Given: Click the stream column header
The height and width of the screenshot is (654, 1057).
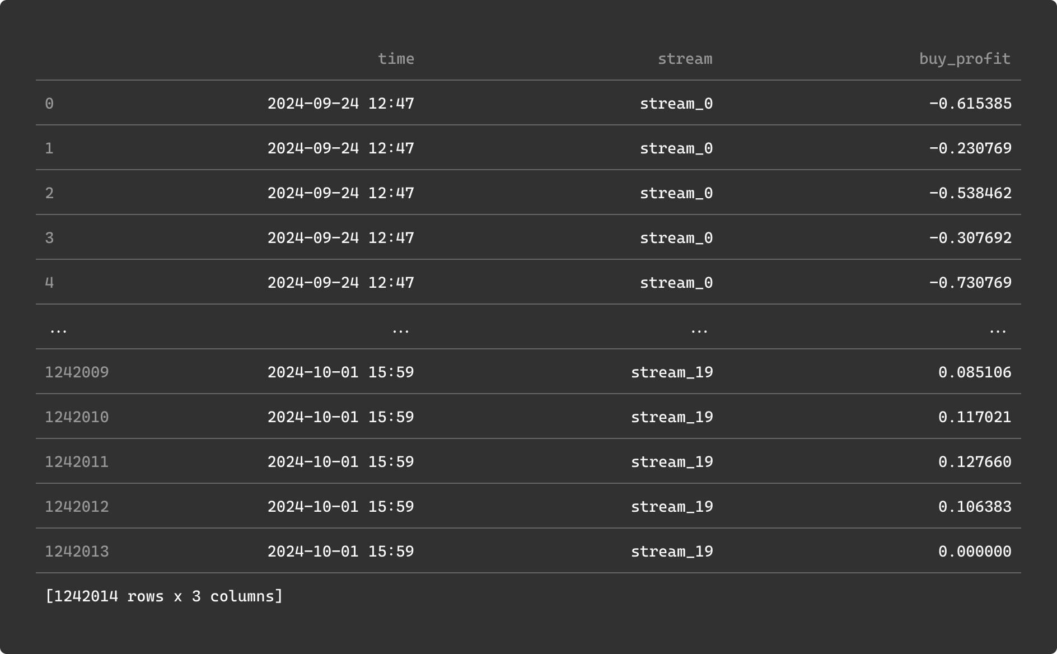Looking at the screenshot, I should [684, 59].
